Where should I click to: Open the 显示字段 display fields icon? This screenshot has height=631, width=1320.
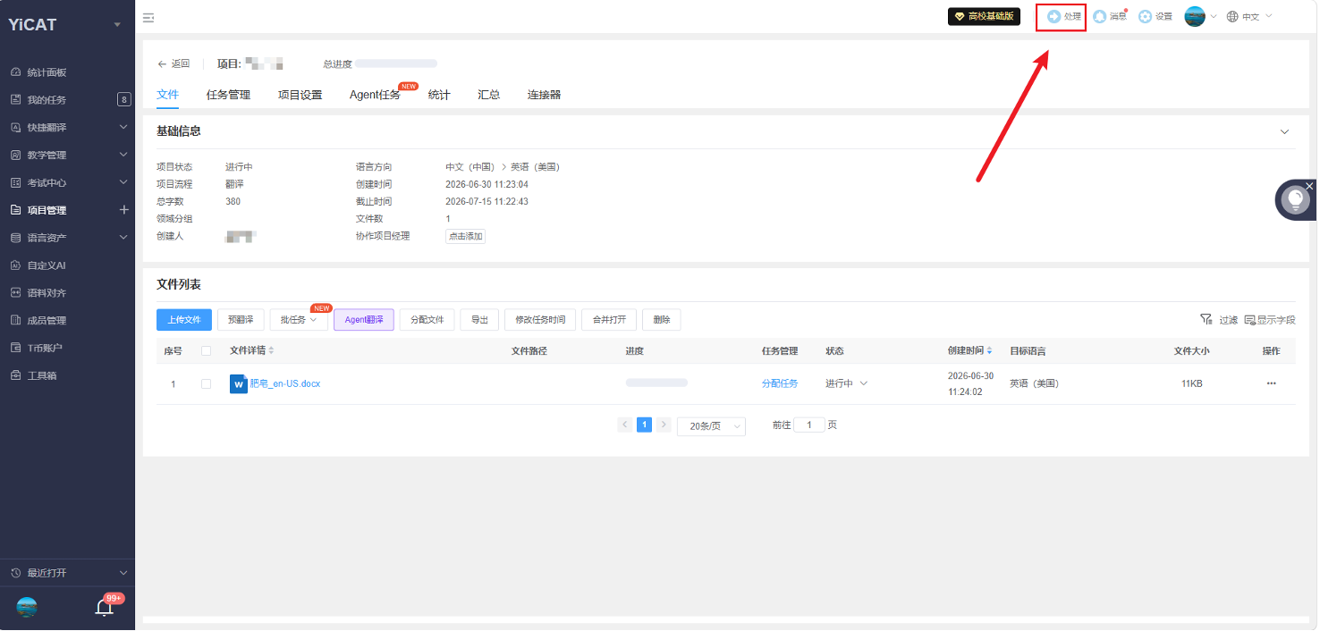coord(1249,319)
